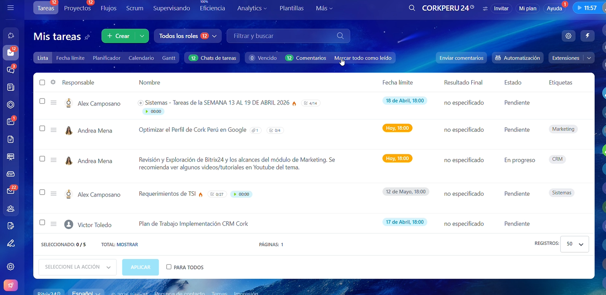Pin the Mis tareas page

click(87, 37)
